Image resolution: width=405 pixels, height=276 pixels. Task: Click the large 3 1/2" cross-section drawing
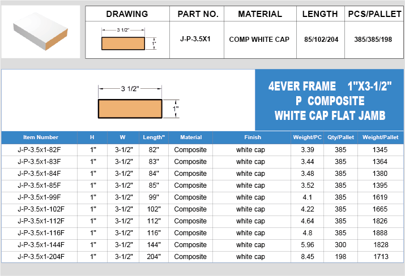tap(138, 102)
